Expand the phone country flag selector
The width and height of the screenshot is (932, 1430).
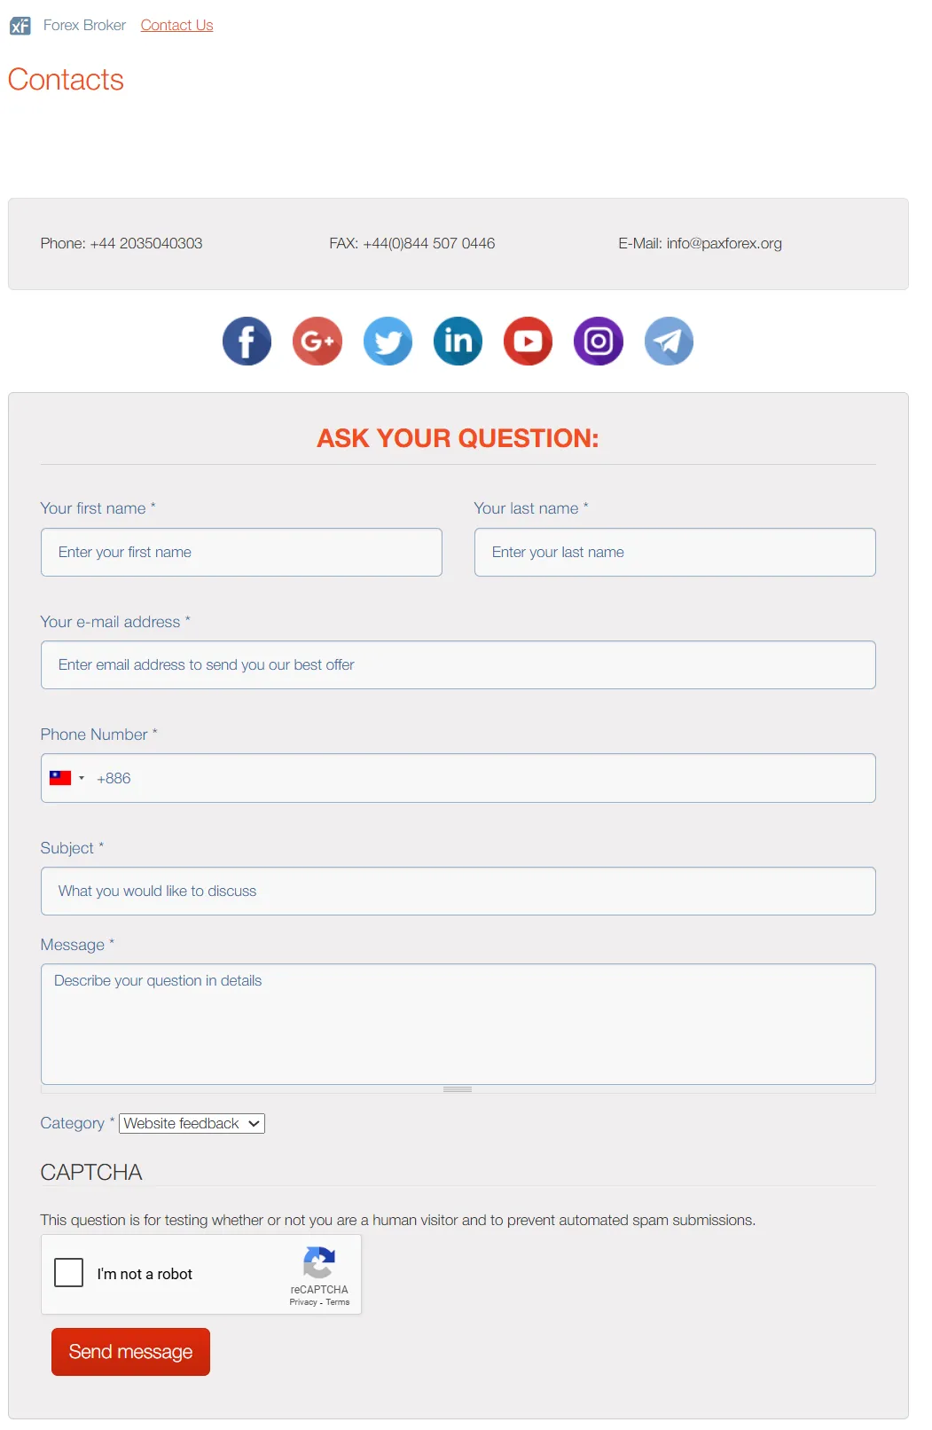pos(67,778)
